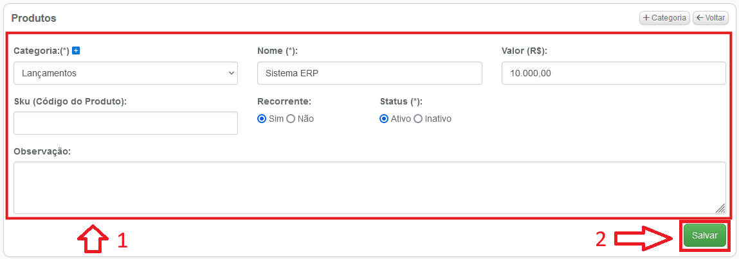Screen dimensions: 739x259
Task: Click the + Categoria button
Action: [x=664, y=18]
